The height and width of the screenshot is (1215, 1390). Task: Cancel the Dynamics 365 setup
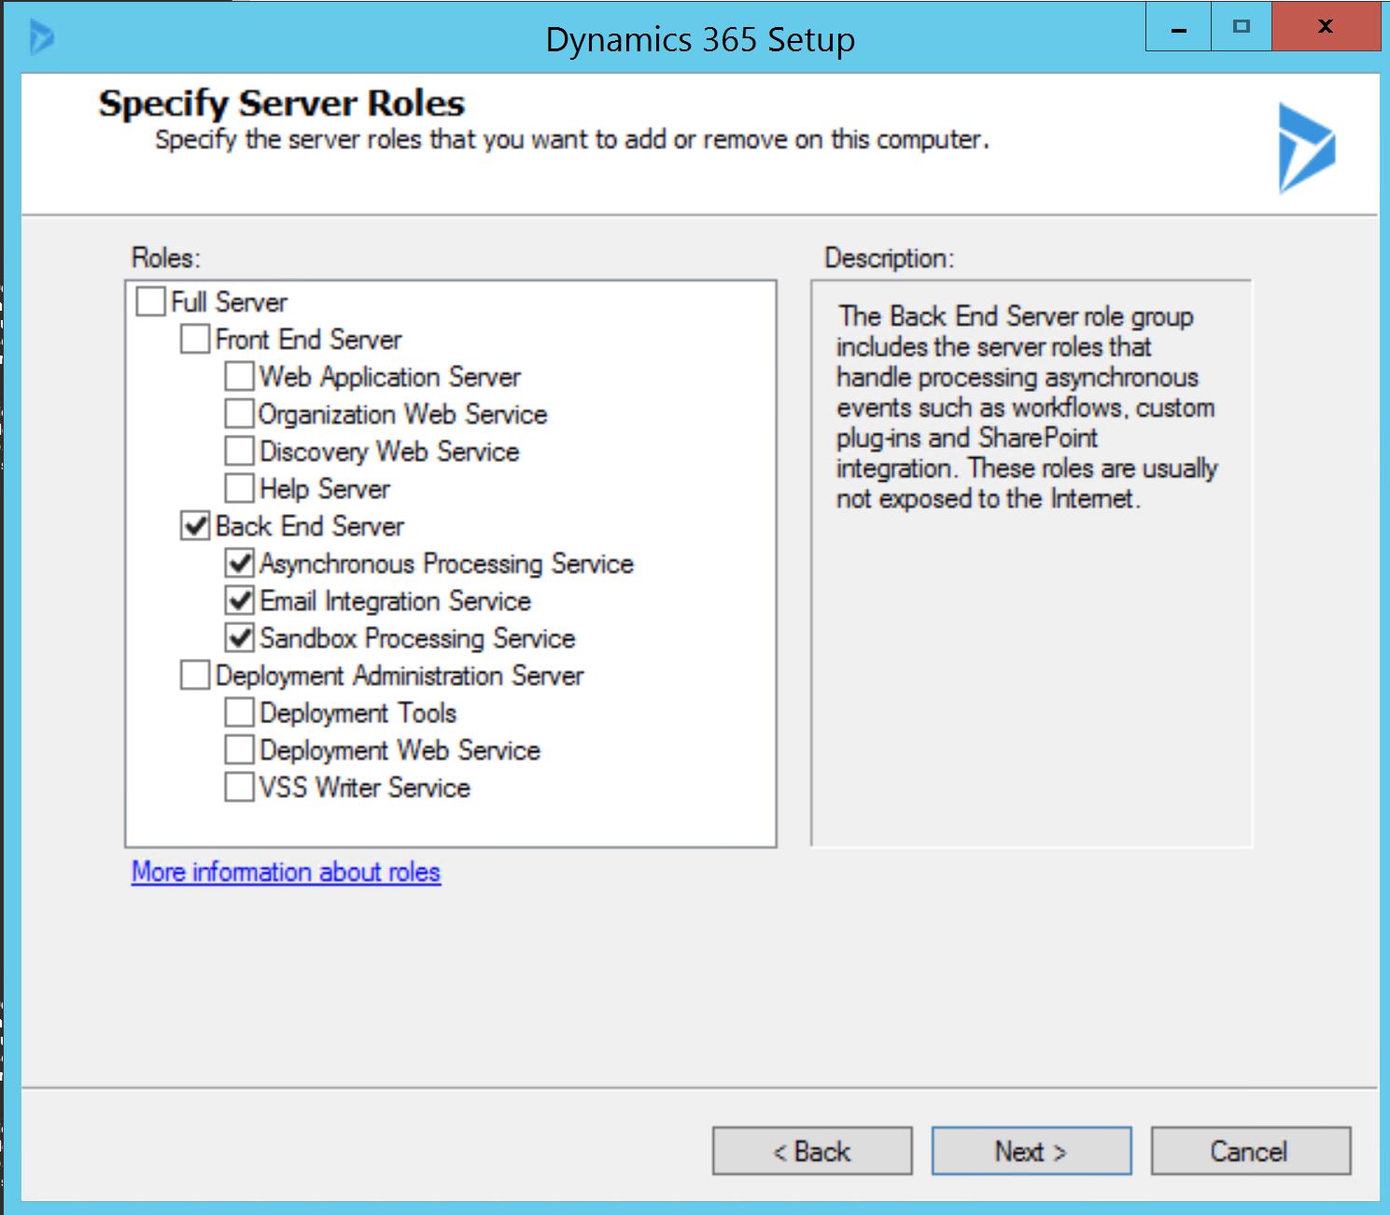(x=1251, y=1151)
